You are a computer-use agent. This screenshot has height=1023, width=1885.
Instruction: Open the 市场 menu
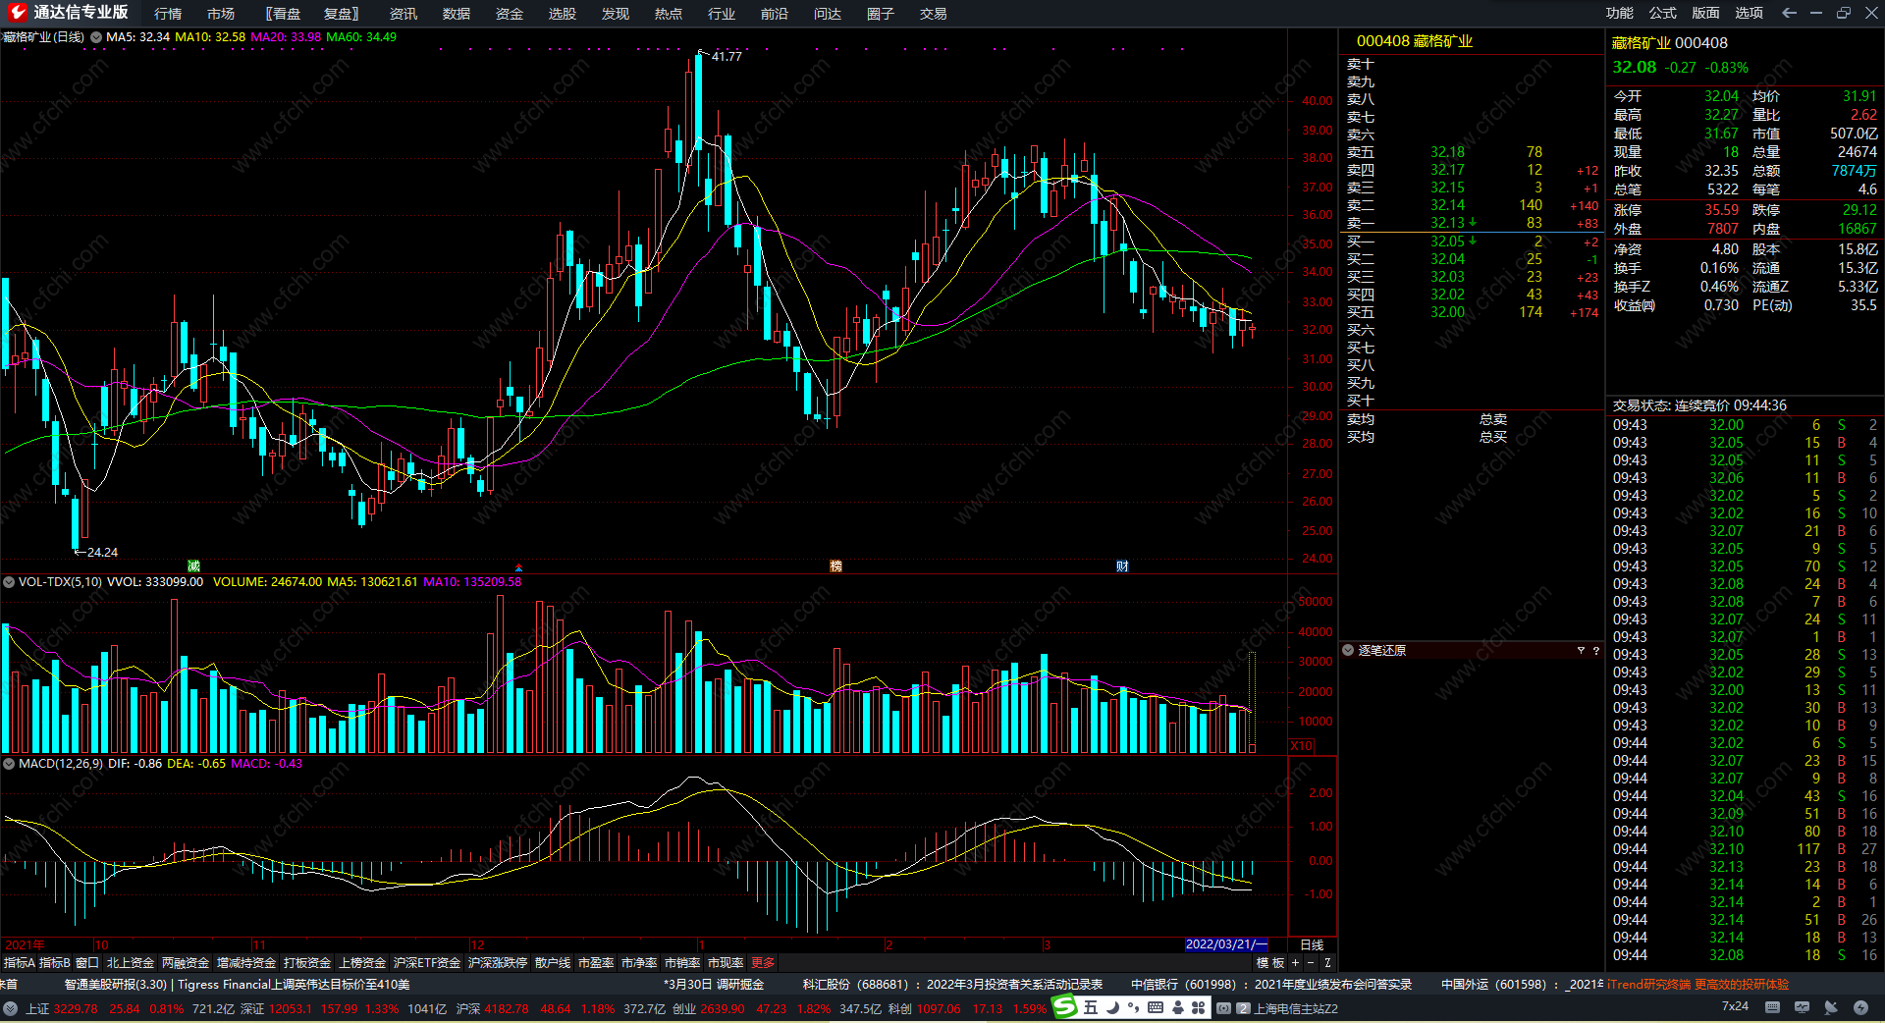pyautogui.click(x=221, y=14)
